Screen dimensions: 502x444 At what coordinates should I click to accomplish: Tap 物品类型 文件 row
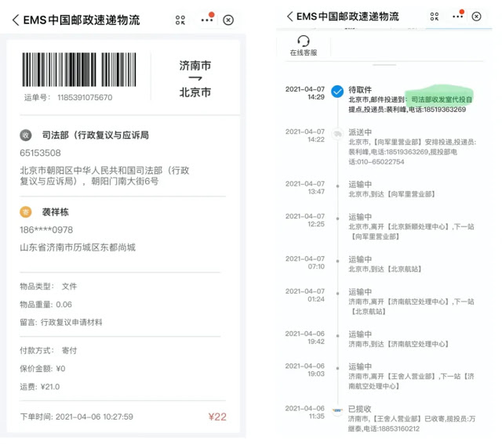click(x=49, y=286)
